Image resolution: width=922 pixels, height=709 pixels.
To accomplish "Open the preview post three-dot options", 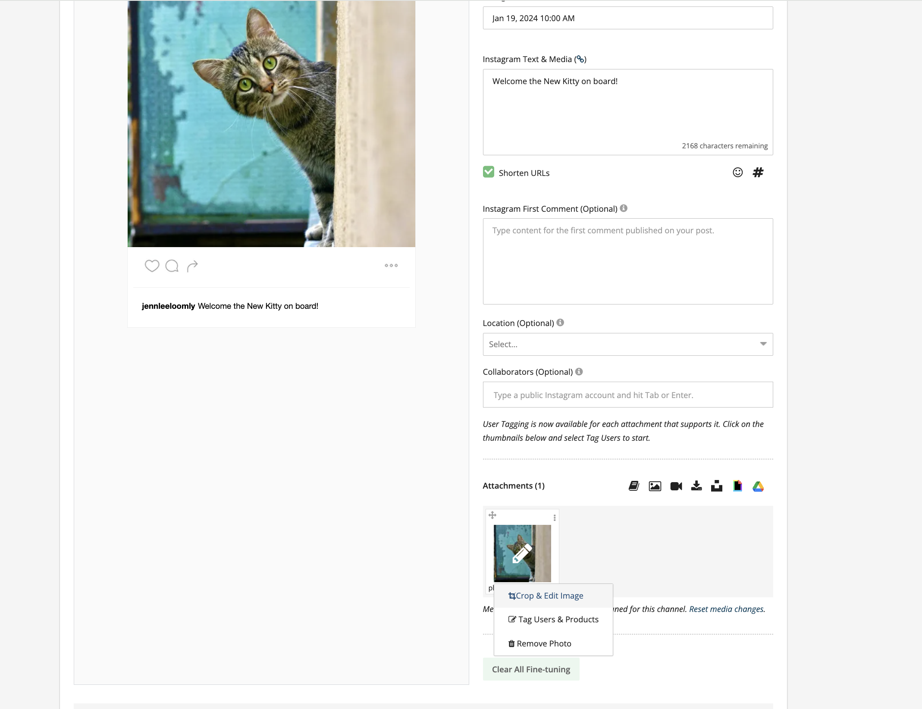I will (391, 265).
